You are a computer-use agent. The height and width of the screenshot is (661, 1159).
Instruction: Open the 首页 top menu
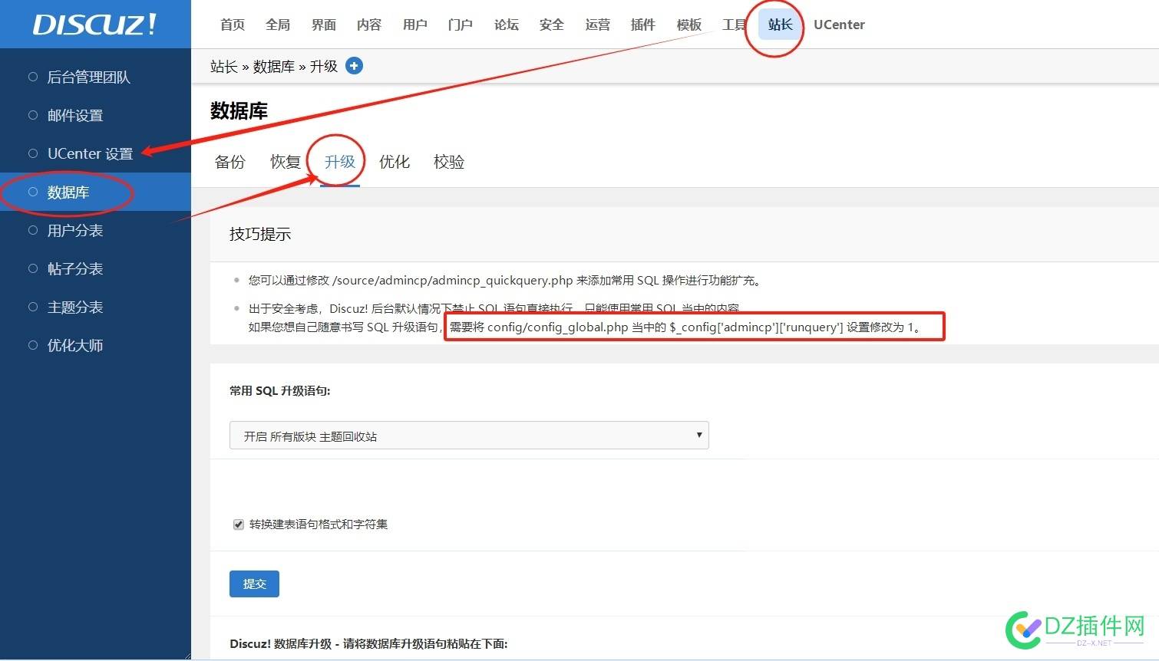tap(233, 25)
